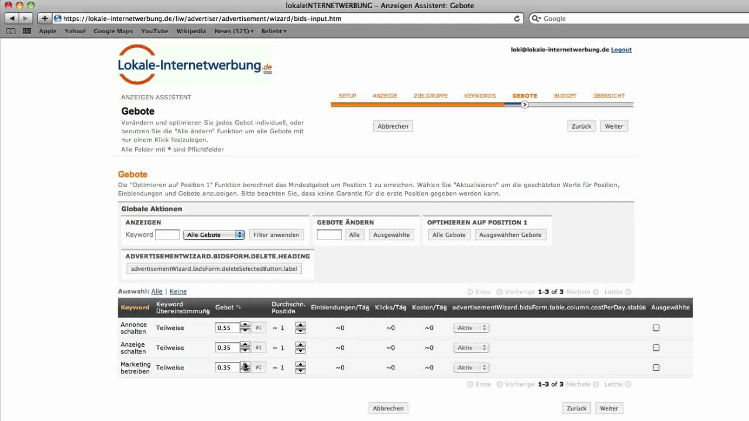Open the Beliebt bookmarks dropdown
The width and height of the screenshot is (749, 421).
274,32
